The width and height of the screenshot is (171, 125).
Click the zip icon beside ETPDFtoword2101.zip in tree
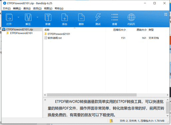pyautogui.click(x=4, y=29)
